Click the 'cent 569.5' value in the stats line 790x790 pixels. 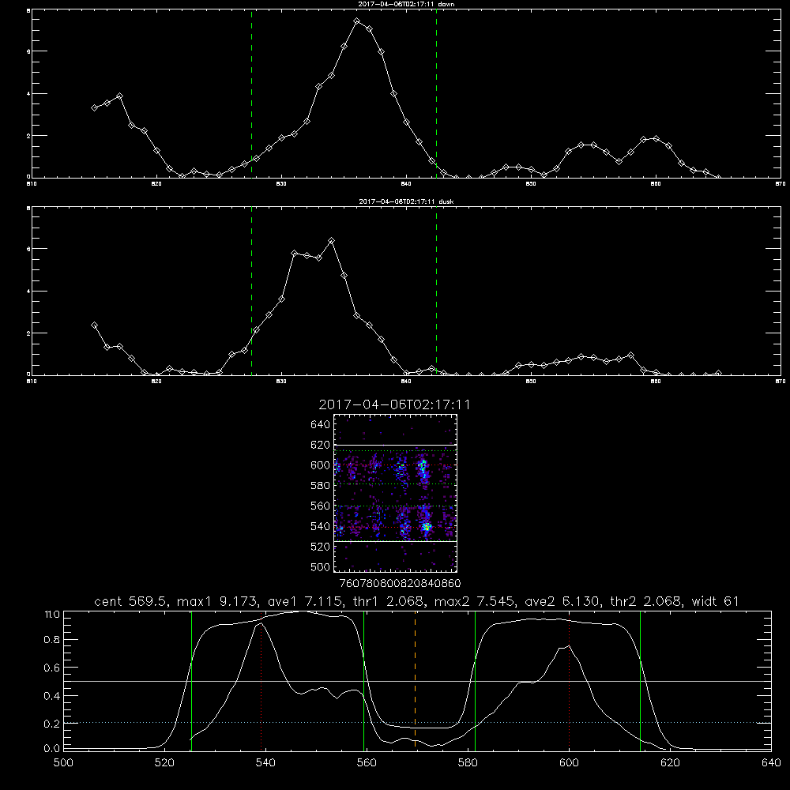pos(131,601)
